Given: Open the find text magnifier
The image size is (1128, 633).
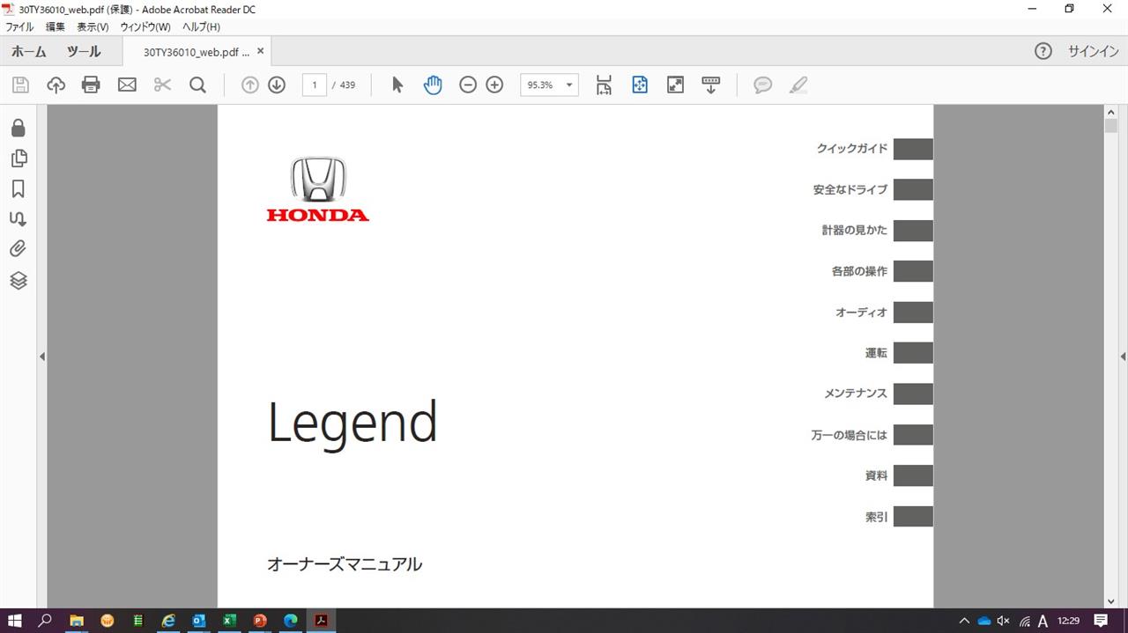Looking at the screenshot, I should click(x=198, y=85).
